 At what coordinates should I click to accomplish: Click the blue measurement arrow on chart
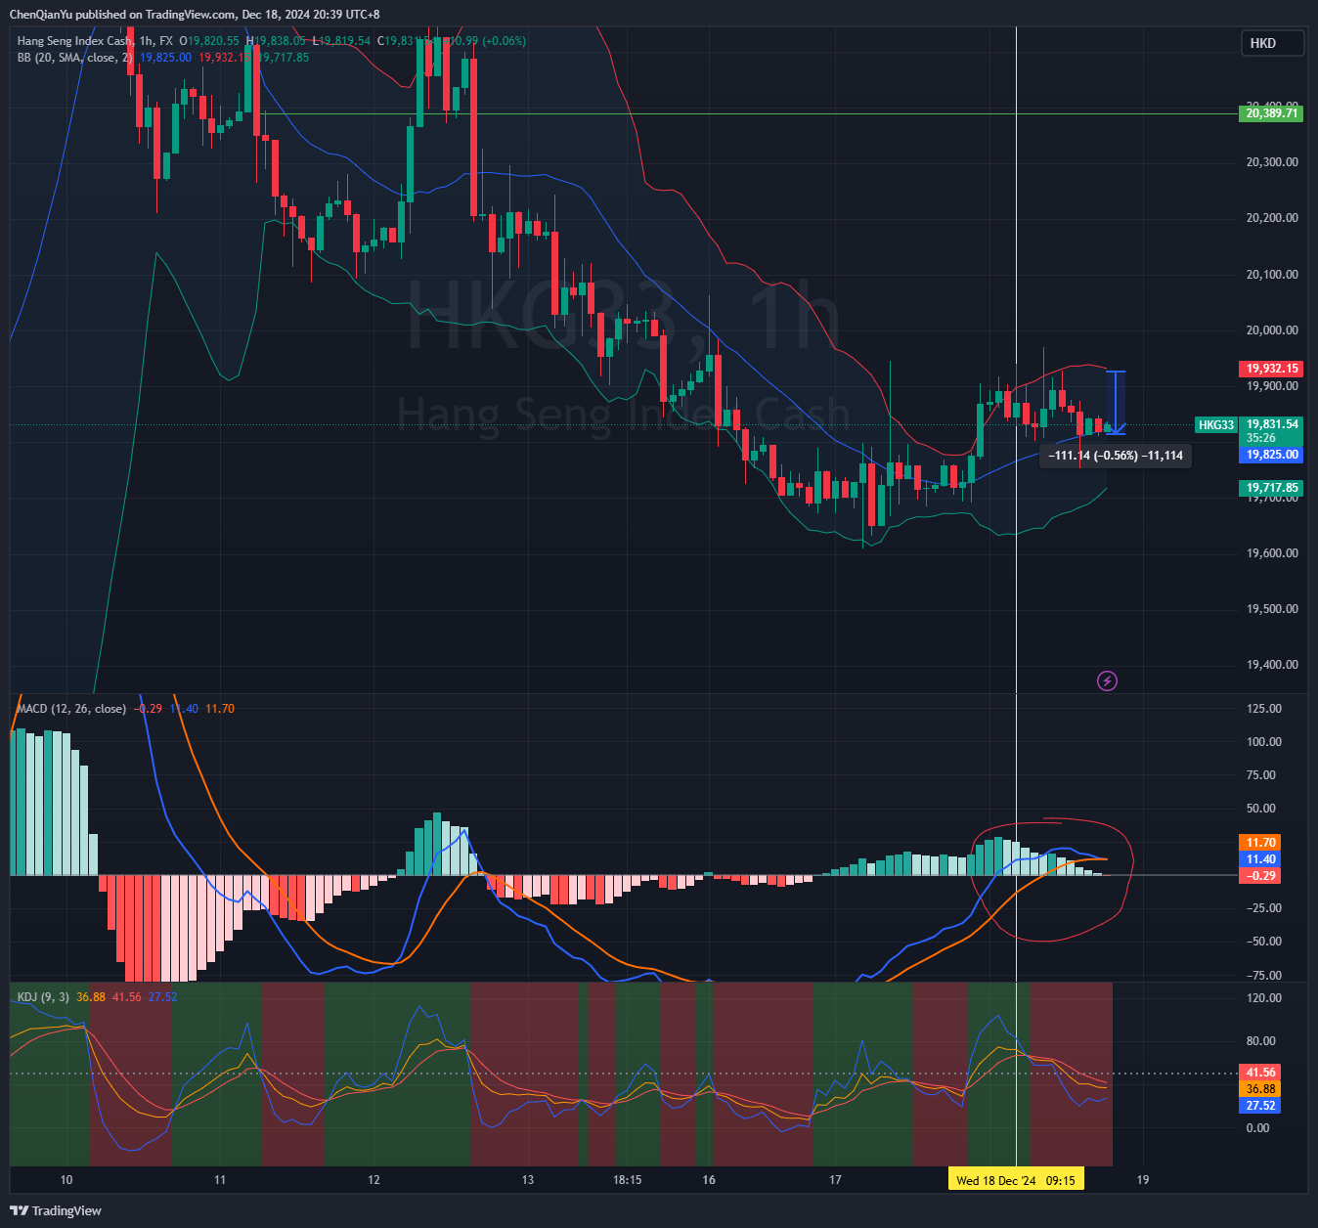click(x=1116, y=403)
